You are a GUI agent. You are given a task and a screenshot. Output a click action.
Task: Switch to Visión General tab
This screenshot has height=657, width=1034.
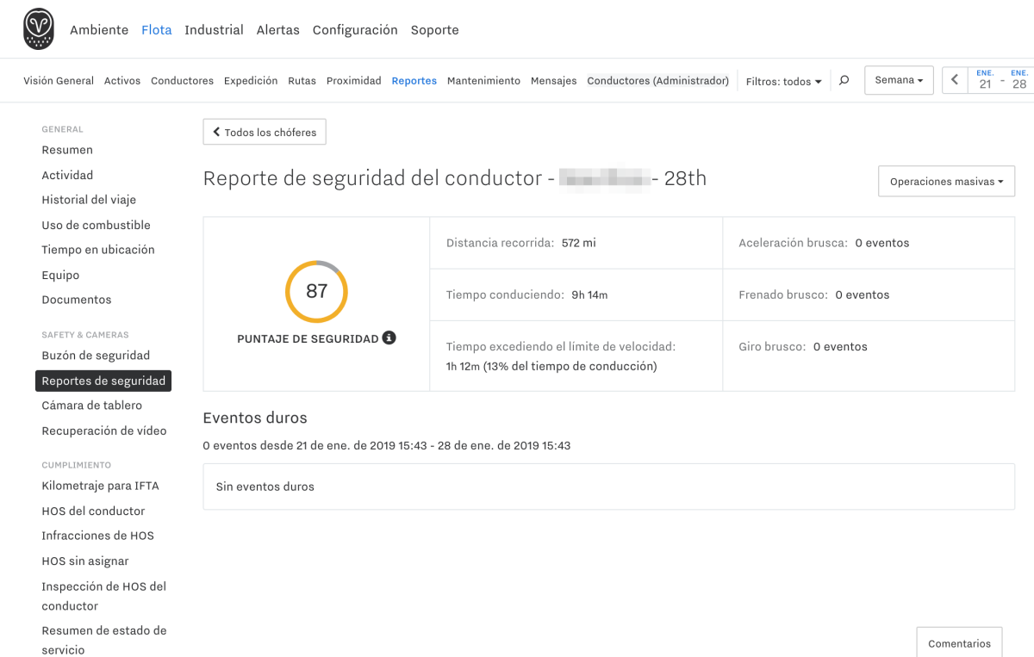coord(59,81)
